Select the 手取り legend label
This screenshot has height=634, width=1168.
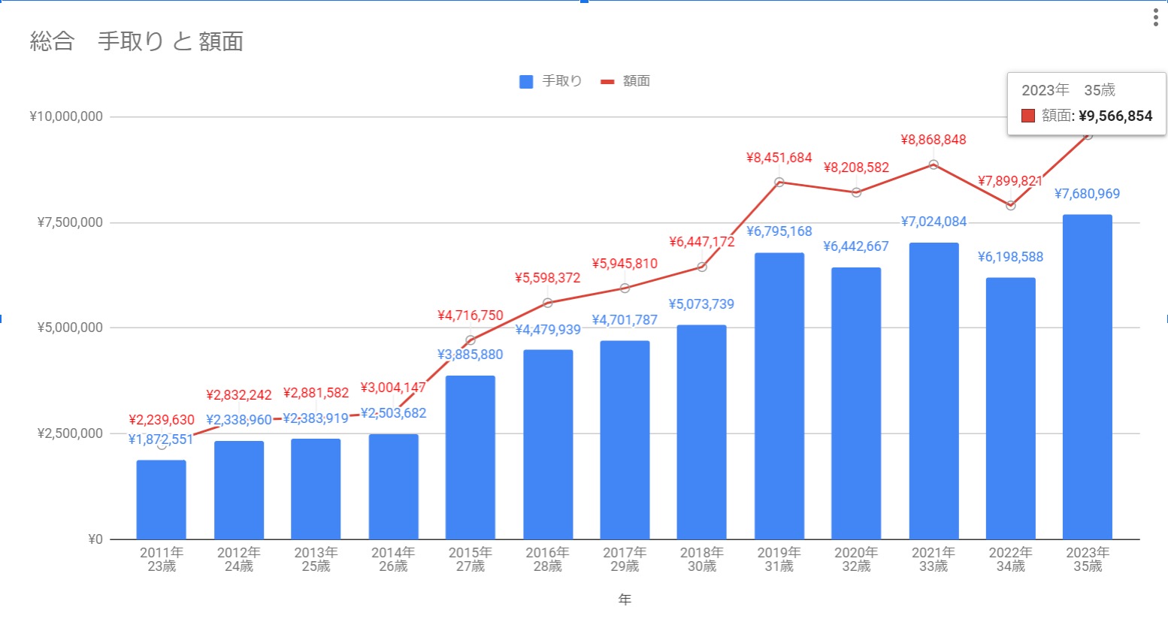pyautogui.click(x=562, y=81)
